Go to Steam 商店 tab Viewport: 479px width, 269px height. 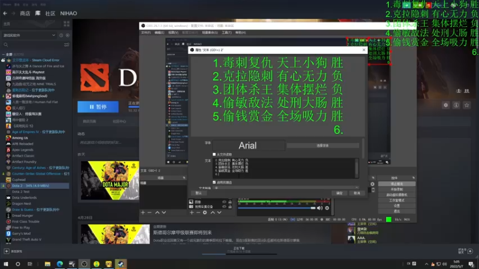(x=25, y=13)
